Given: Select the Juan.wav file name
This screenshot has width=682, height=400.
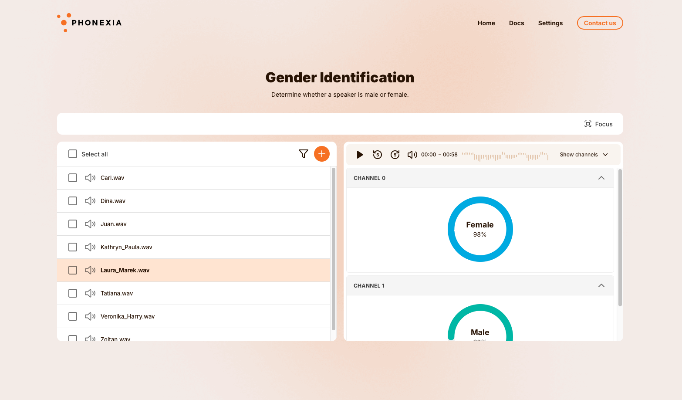Looking at the screenshot, I should [x=114, y=224].
